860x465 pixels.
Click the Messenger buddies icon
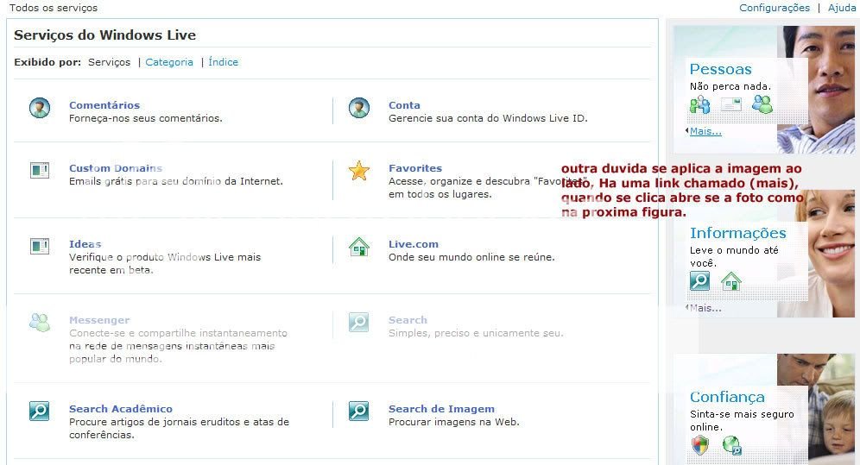coord(40,322)
